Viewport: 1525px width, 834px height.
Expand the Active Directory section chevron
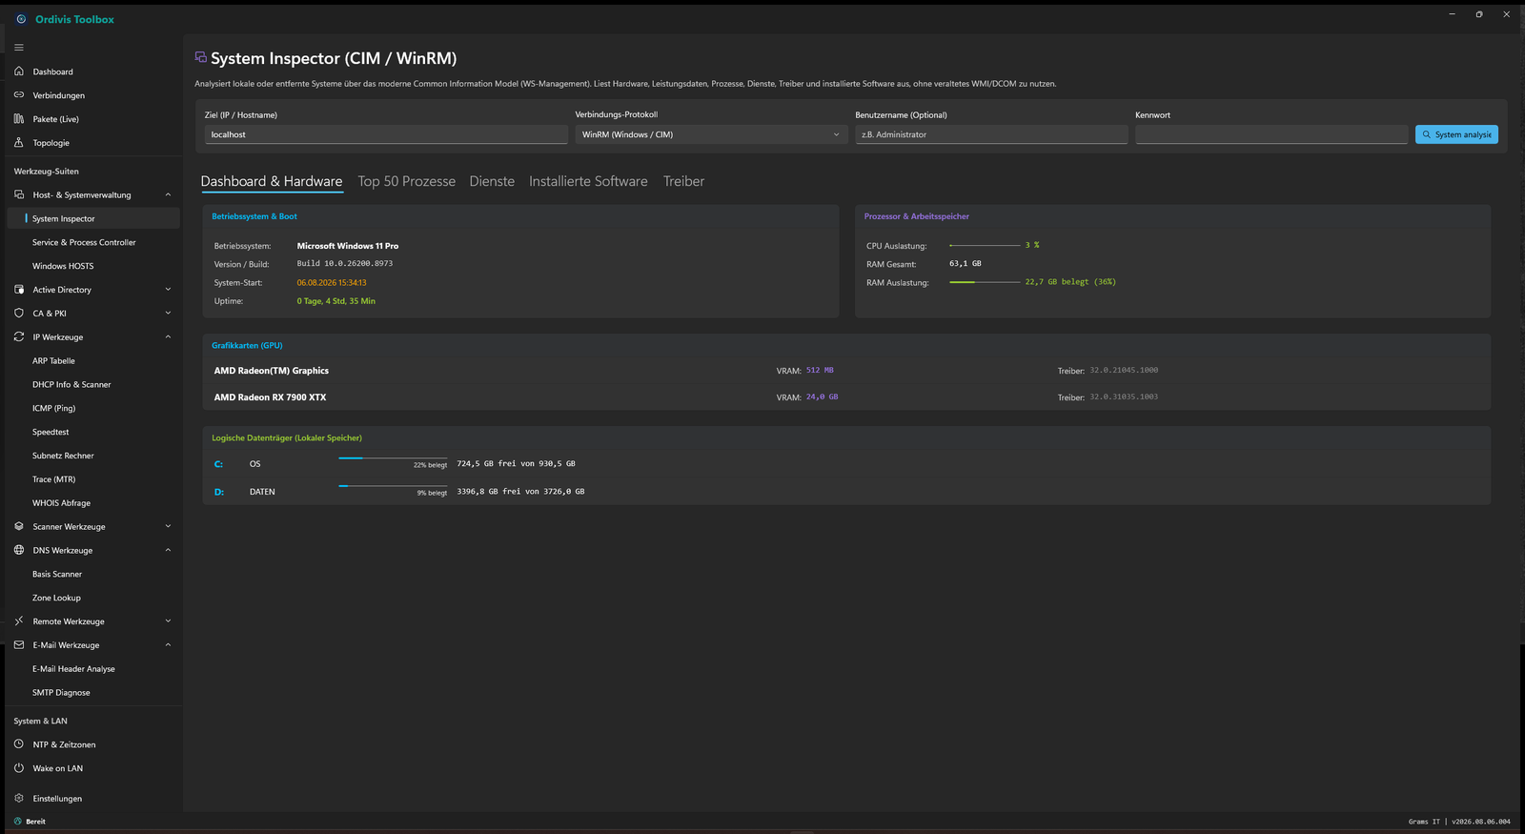click(x=168, y=290)
